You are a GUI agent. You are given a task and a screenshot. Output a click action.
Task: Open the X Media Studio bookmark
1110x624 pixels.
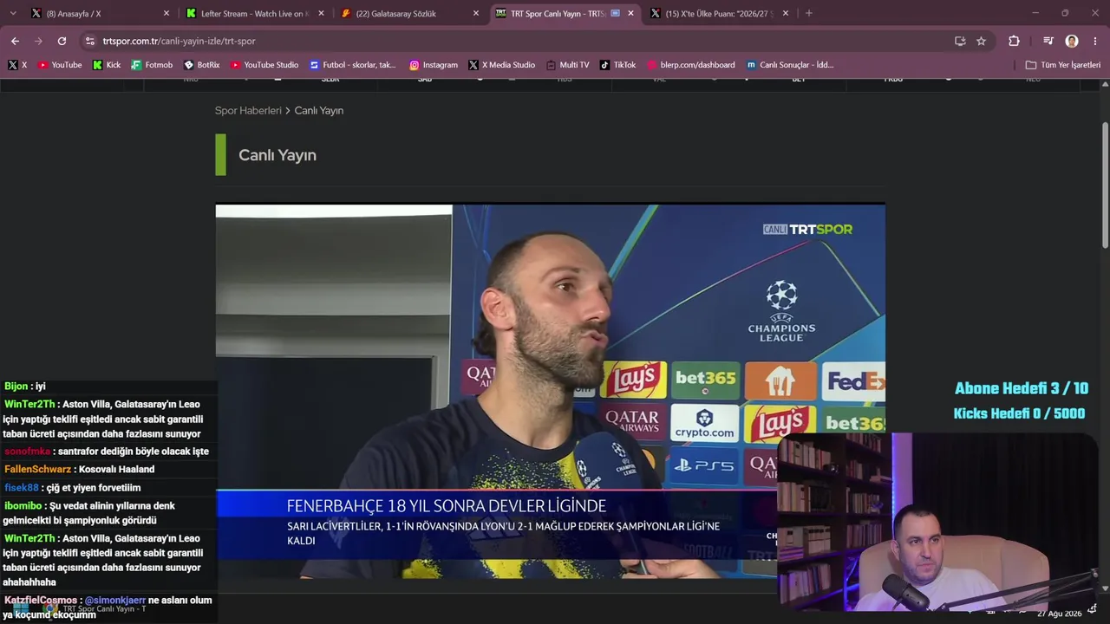tap(502, 65)
